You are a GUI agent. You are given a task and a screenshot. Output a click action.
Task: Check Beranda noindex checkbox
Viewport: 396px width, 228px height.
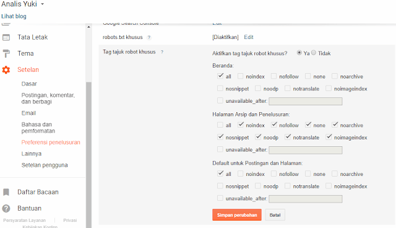point(241,76)
